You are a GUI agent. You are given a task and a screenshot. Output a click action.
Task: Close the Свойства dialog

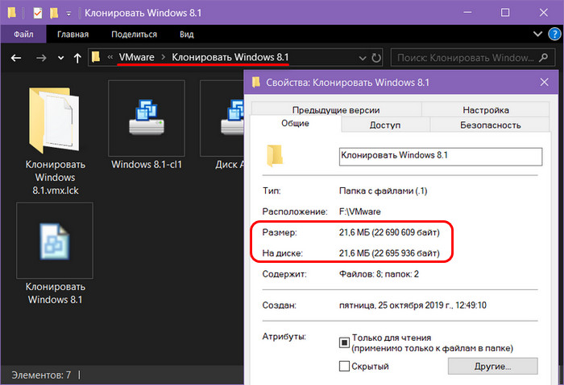tap(544, 82)
